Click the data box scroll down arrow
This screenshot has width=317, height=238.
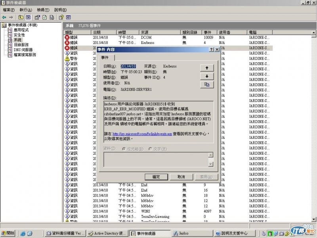click(x=211, y=164)
